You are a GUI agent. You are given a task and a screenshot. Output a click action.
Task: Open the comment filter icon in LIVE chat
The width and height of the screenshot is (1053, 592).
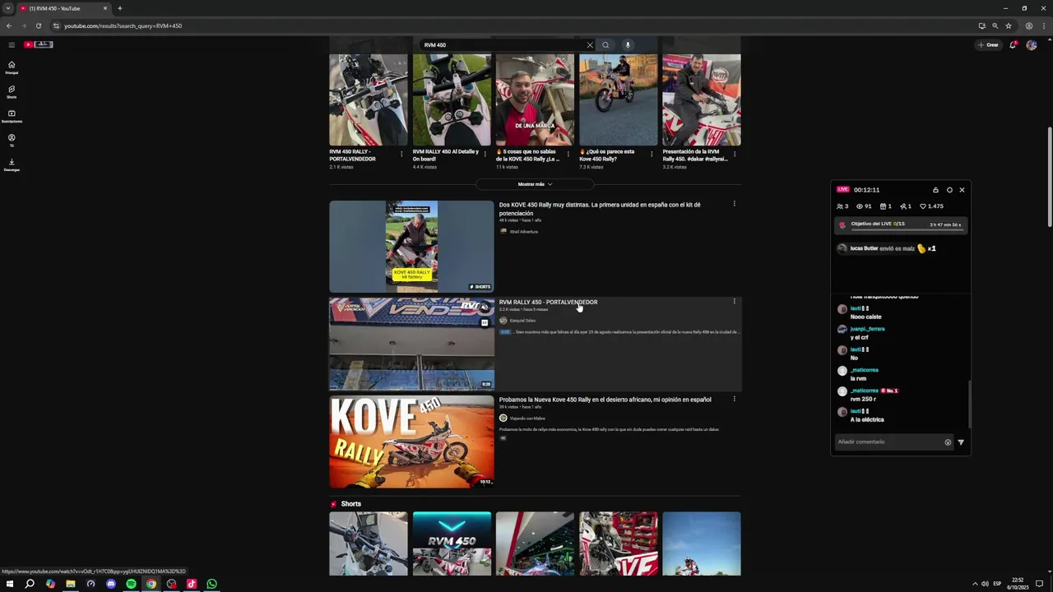pos(961,442)
